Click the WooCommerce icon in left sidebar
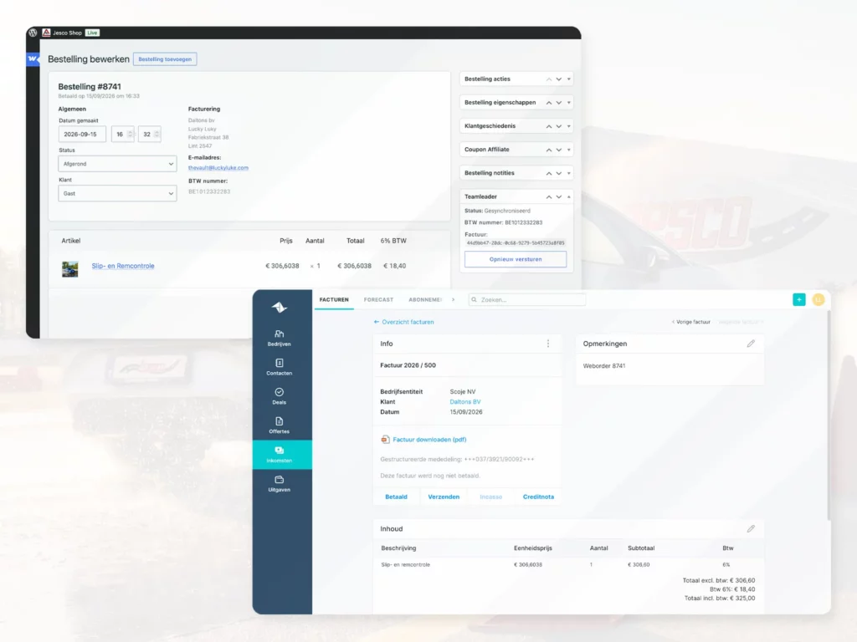The height and width of the screenshot is (642, 857). [33, 59]
